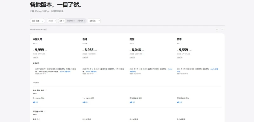Click model number A3714
This screenshot has height=122, width=254.
tap(85, 43)
